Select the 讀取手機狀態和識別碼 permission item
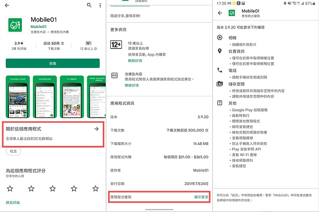 tap(250, 77)
